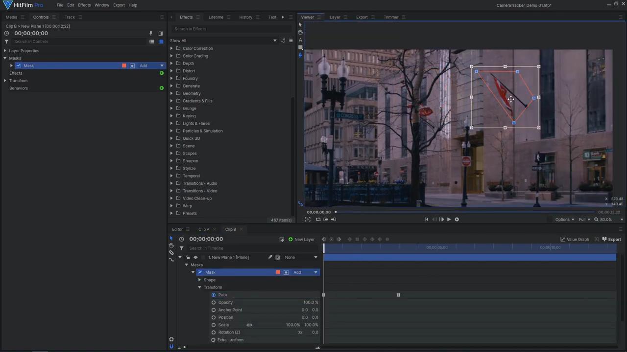The image size is (627, 352).
Task: Add a new behavior with green plus
Action: click(162, 88)
